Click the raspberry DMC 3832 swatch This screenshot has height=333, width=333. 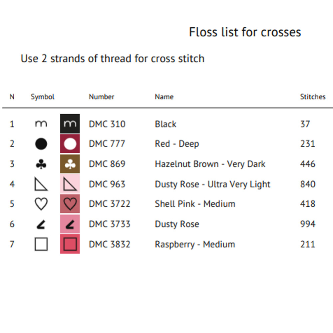[70, 244]
